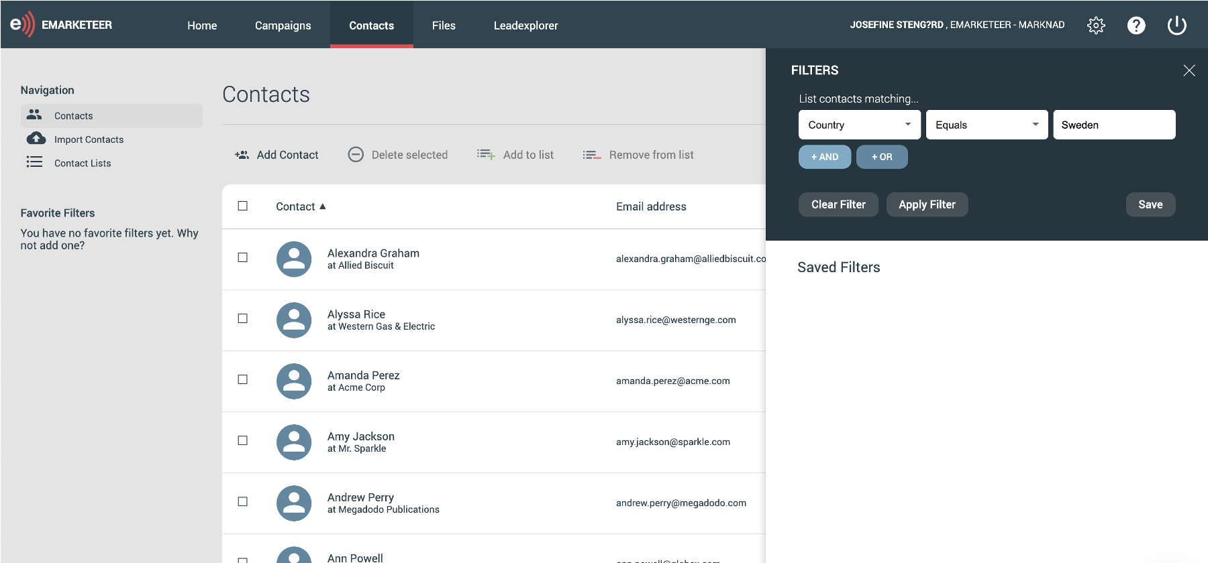This screenshot has width=1208, height=563.
Task: Check the Alexandra Graham row checkbox
Action: (x=243, y=257)
